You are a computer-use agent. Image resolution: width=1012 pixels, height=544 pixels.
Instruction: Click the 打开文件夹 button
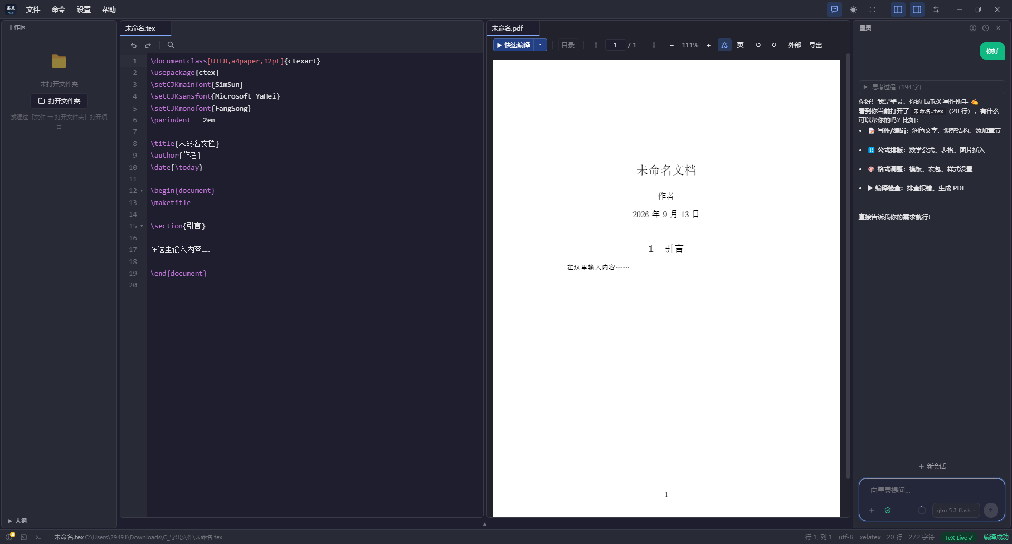tap(59, 101)
